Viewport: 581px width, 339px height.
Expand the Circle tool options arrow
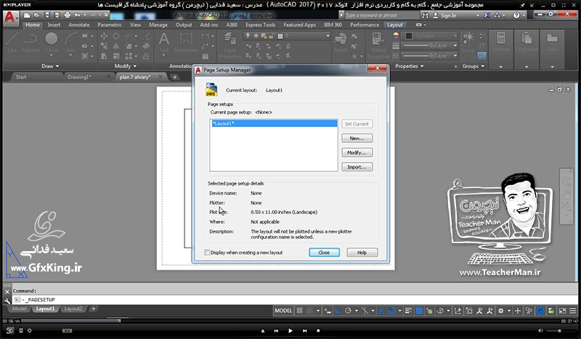(x=51, y=56)
